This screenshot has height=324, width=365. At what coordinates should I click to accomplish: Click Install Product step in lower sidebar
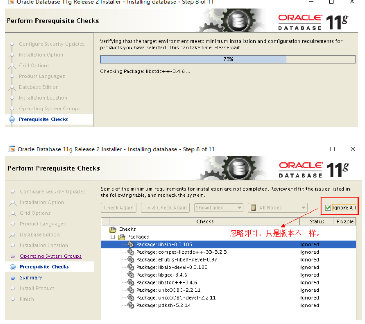(x=37, y=288)
